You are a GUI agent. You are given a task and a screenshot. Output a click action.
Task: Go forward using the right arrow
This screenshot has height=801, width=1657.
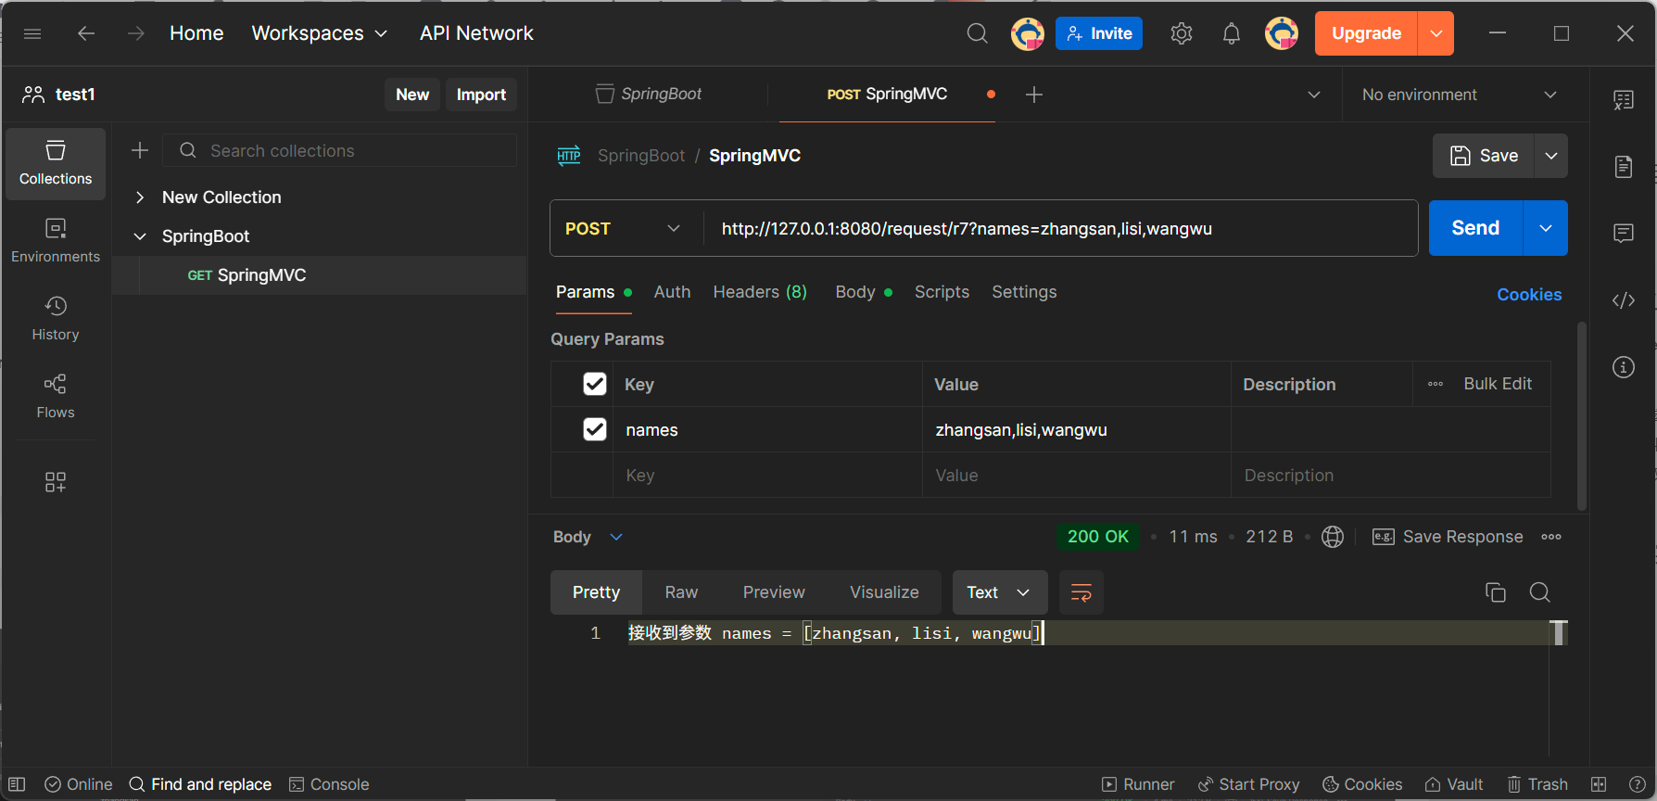coord(136,33)
